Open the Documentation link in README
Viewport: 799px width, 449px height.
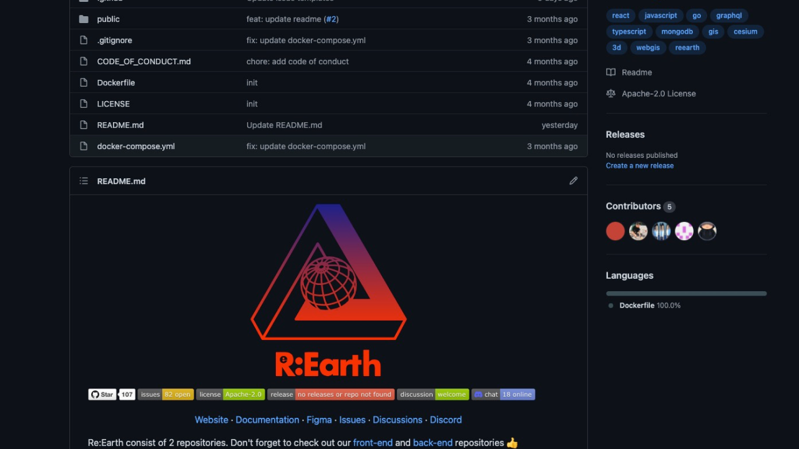267,420
